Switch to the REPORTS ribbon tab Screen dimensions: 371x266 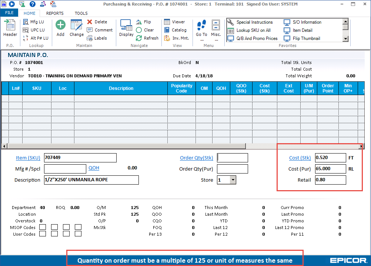coord(55,13)
